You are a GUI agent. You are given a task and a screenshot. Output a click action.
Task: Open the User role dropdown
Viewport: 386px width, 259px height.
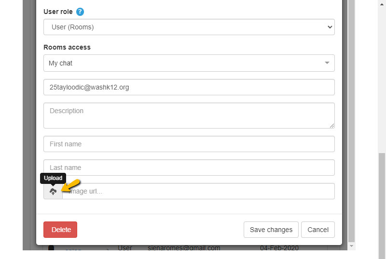(x=189, y=27)
